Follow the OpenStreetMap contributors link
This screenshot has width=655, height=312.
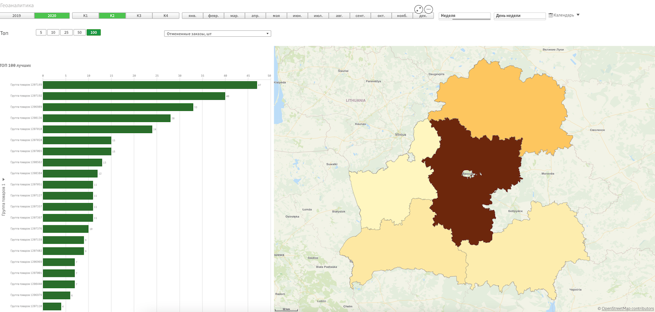point(627,309)
